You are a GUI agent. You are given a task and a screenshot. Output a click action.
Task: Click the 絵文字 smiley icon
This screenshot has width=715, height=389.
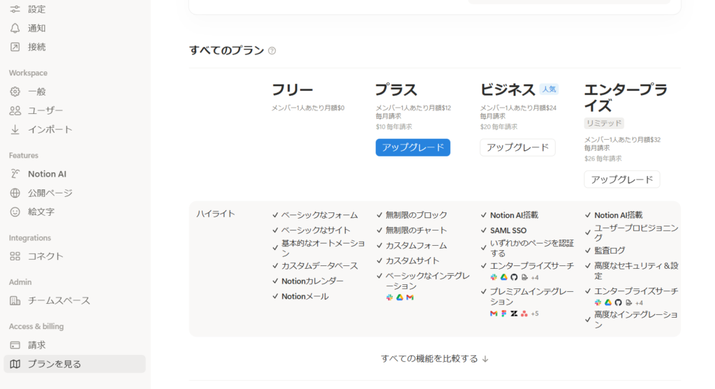coord(15,212)
